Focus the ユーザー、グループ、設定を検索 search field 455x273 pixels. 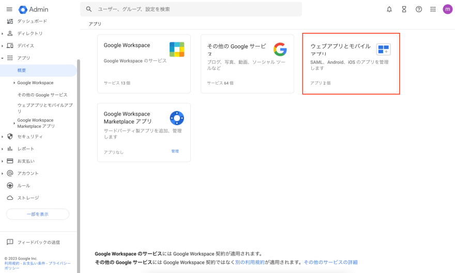click(x=191, y=9)
